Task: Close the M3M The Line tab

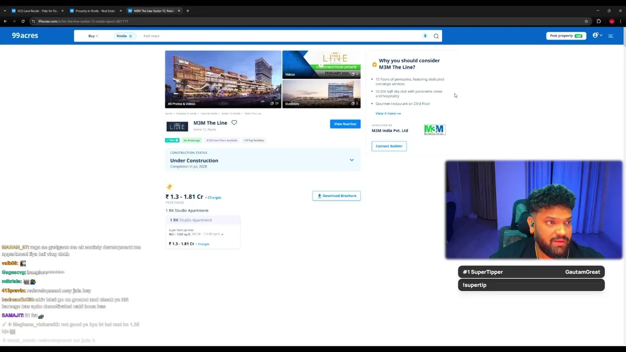Action: click(179, 11)
